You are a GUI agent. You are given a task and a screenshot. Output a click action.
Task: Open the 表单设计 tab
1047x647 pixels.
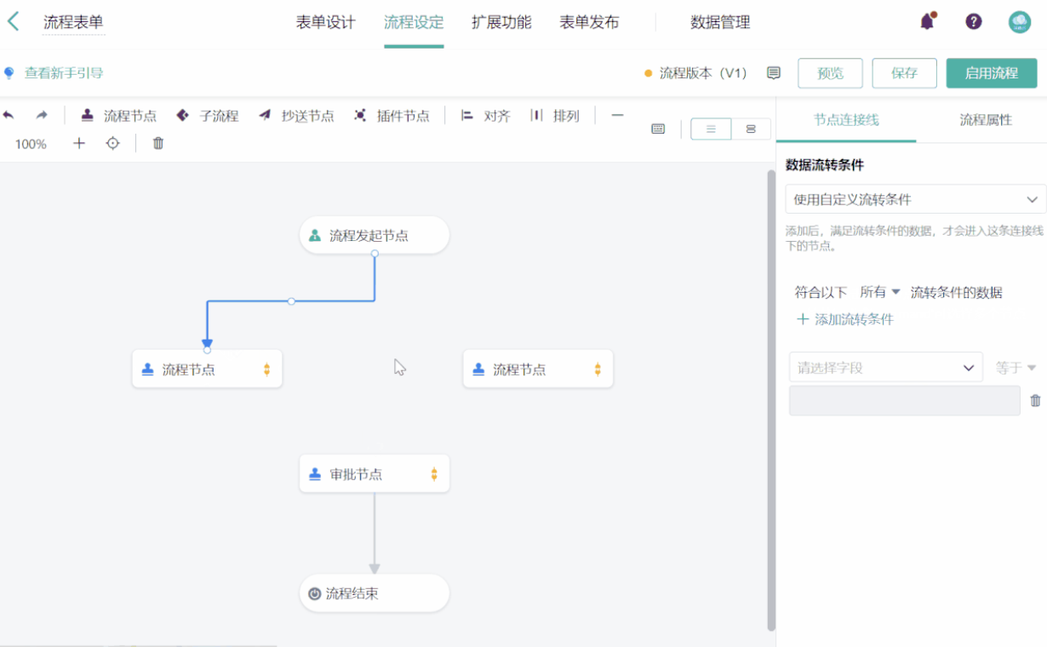click(x=326, y=23)
